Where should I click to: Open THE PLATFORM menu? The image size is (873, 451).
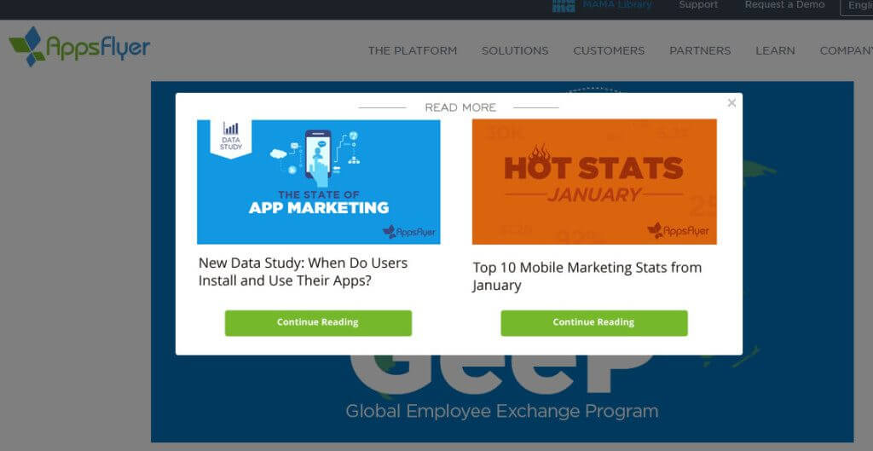click(412, 50)
